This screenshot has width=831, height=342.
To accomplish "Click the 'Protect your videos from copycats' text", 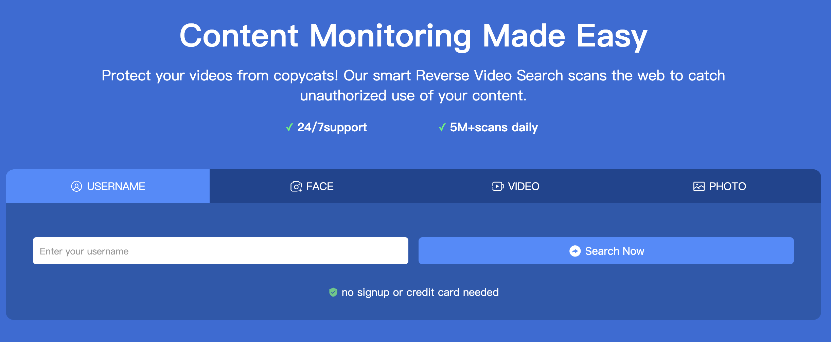I will coord(413,75).
